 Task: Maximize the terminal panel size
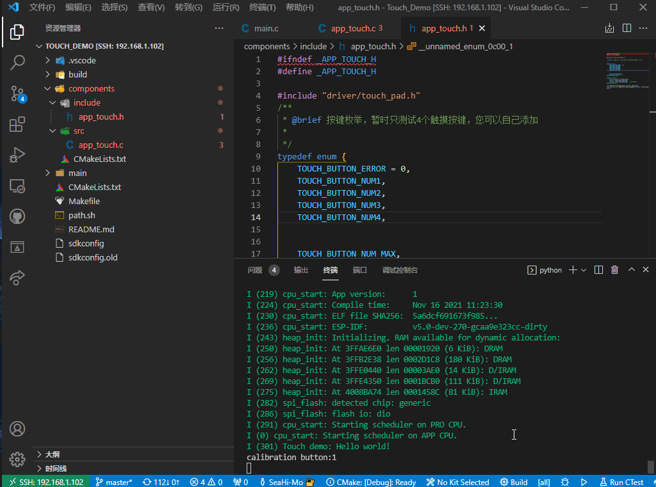(631, 270)
